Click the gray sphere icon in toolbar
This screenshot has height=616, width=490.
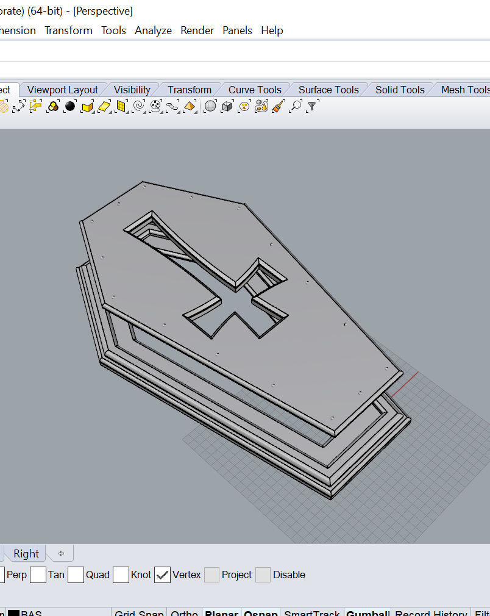[x=210, y=107]
